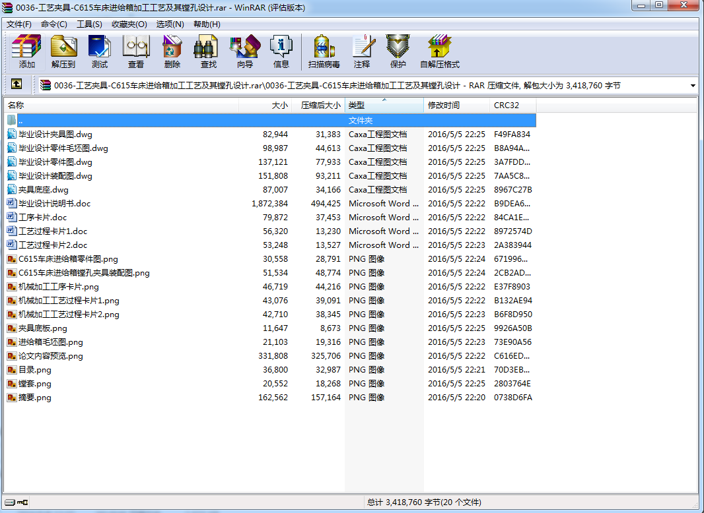Click the 自解压格式 (SFX) icon
The width and height of the screenshot is (704, 513).
[440, 51]
